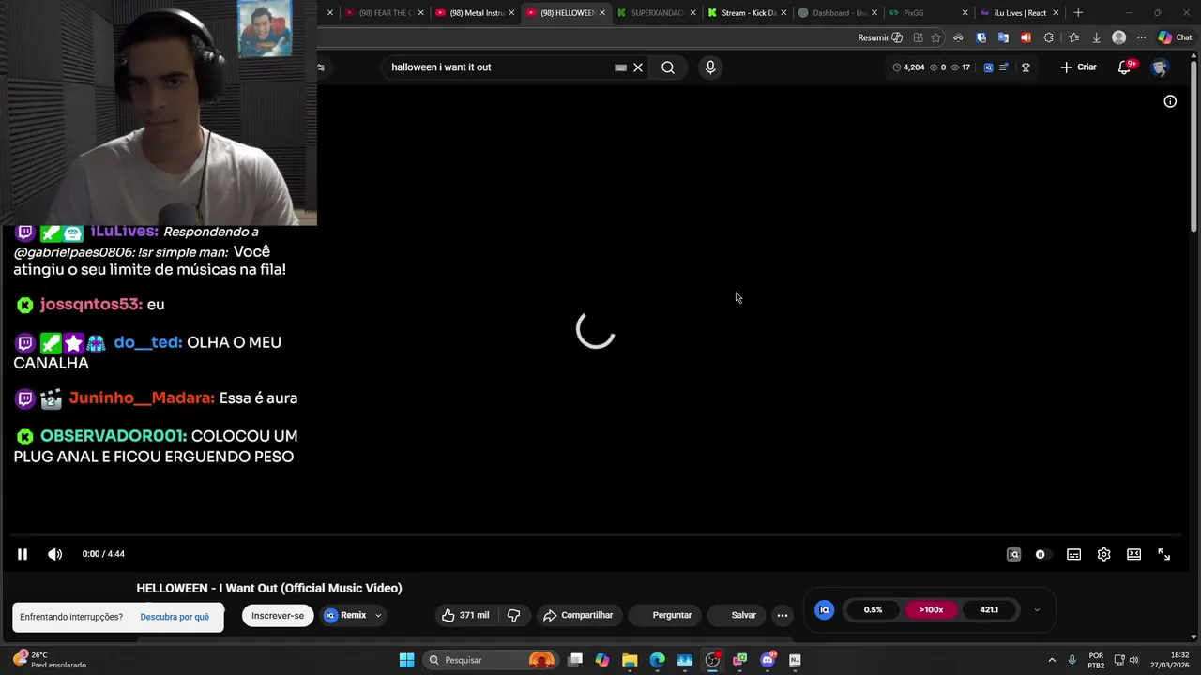Click the >100x stat pill

coord(931,610)
